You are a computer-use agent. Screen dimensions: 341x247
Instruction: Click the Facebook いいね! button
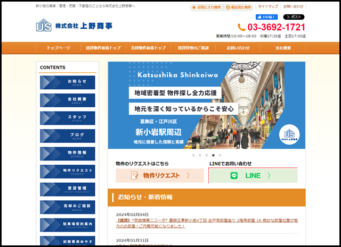[266, 17]
